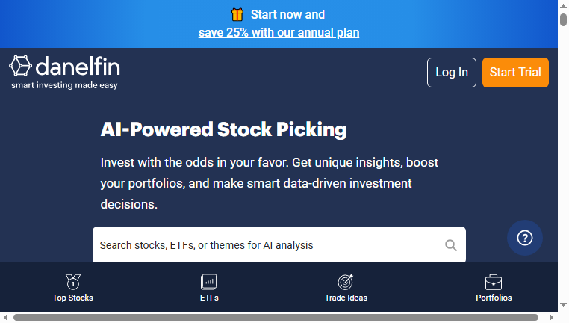Follow the save 25% annual plan link
This screenshot has width=569, height=323.
tap(279, 33)
